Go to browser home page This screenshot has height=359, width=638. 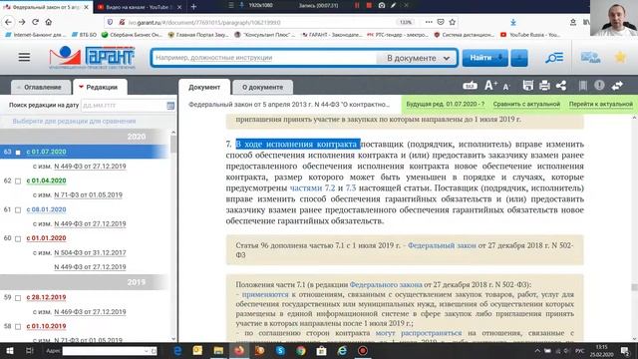[49, 22]
